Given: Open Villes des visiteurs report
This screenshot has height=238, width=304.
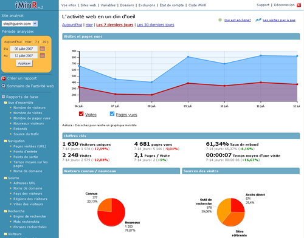Looking at the screenshot, I should [x=28, y=204].
